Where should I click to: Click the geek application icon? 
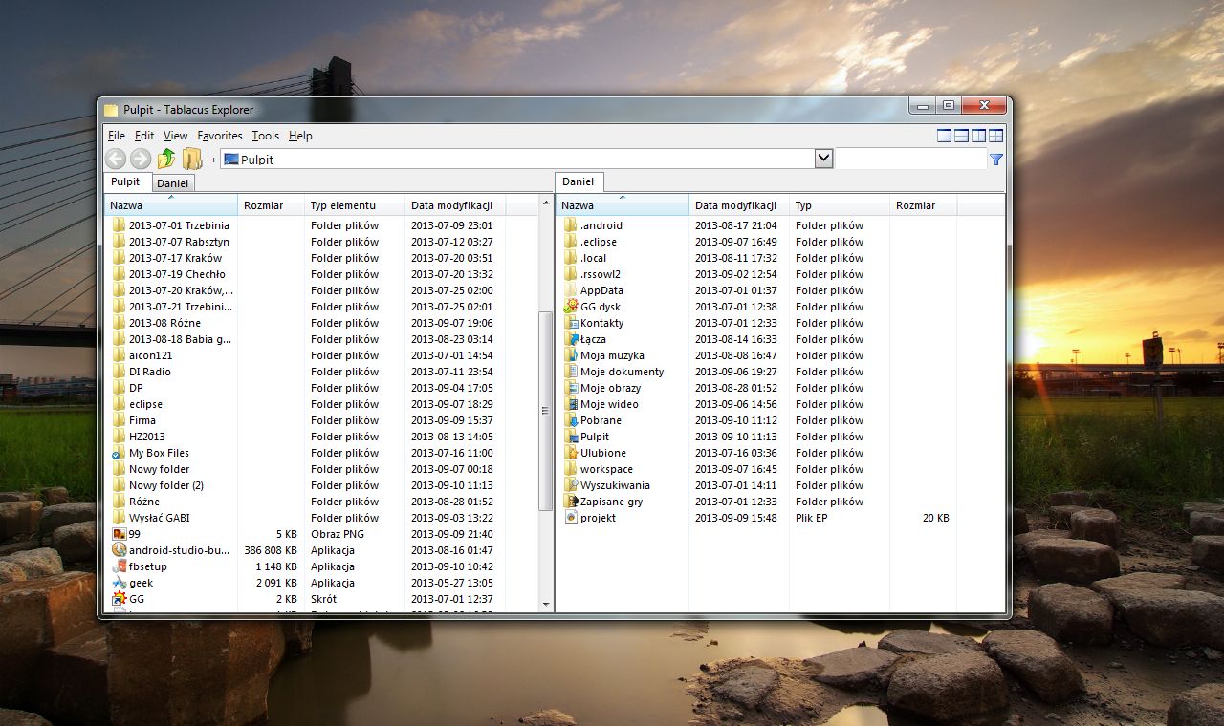[x=120, y=583]
